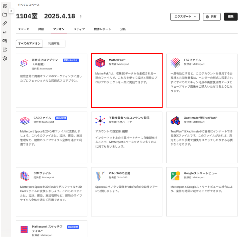Image resolution: width=252 pixels, height=240 pixels.
Task: Click the MatterPak description paragraph
Action: pyautogui.click(x=126, y=78)
